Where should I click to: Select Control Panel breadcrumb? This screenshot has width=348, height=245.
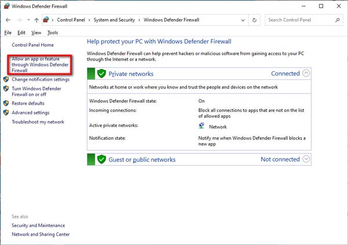(x=71, y=20)
